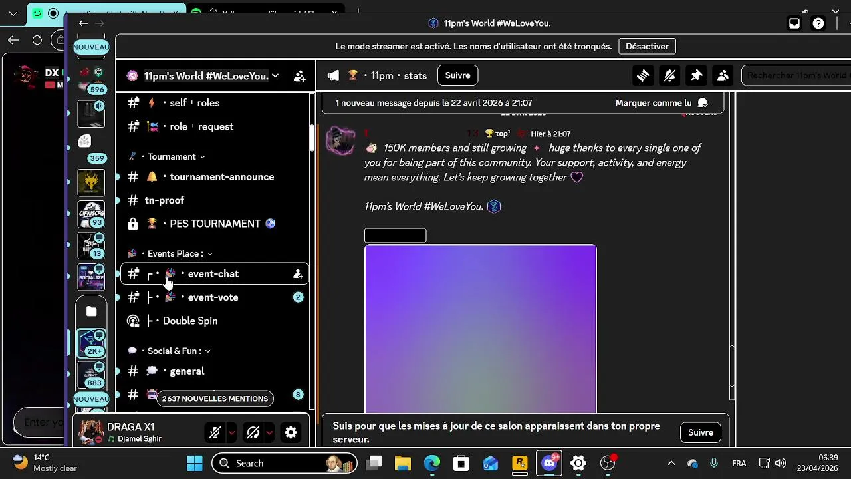Open the event-vote channel
851x479 pixels.
click(214, 297)
